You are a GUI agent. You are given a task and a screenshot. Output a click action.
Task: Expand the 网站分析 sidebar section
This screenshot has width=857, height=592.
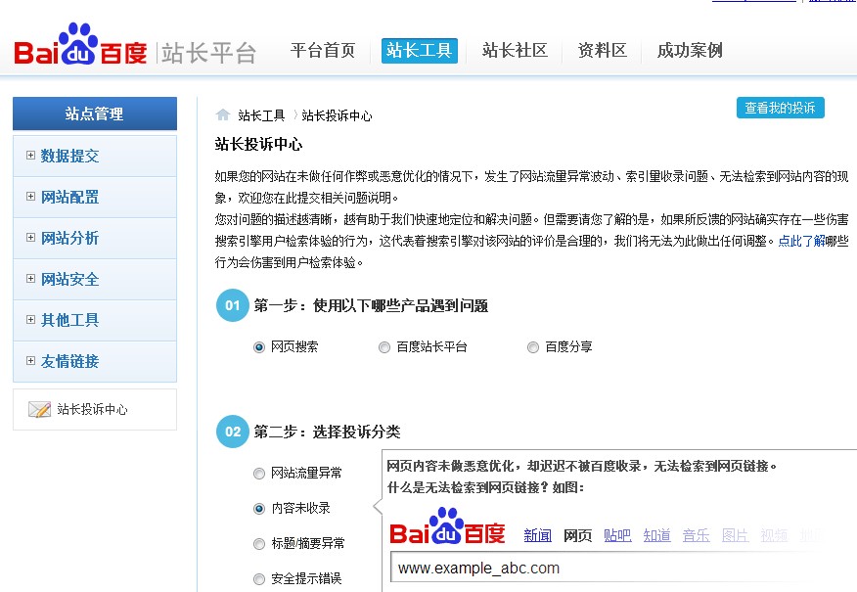click(x=69, y=239)
